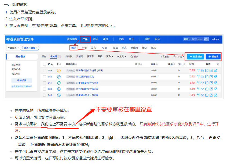Click the create-case (sitemap) icon for story 053
This screenshot has width=227, height=164.
tap(215, 70)
